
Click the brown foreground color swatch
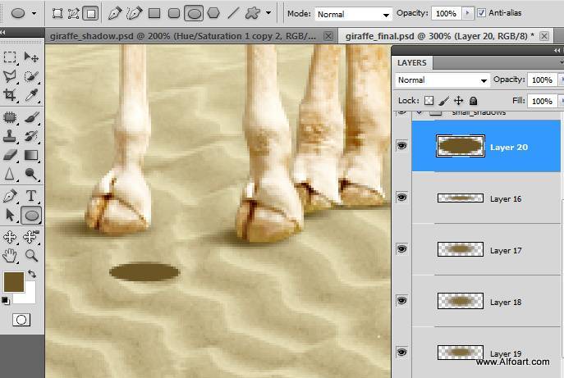pos(13,283)
